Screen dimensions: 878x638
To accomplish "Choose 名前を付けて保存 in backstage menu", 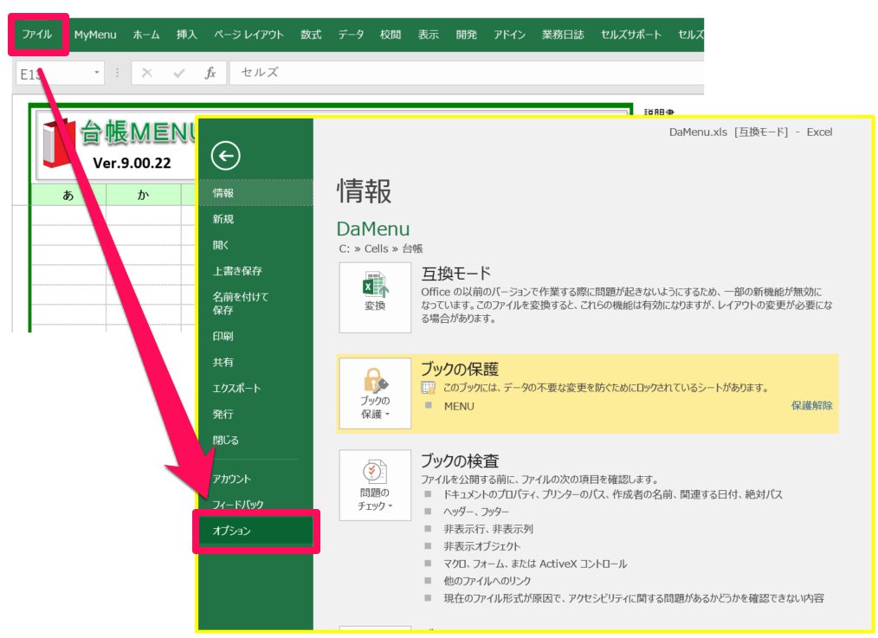I will pos(256,303).
